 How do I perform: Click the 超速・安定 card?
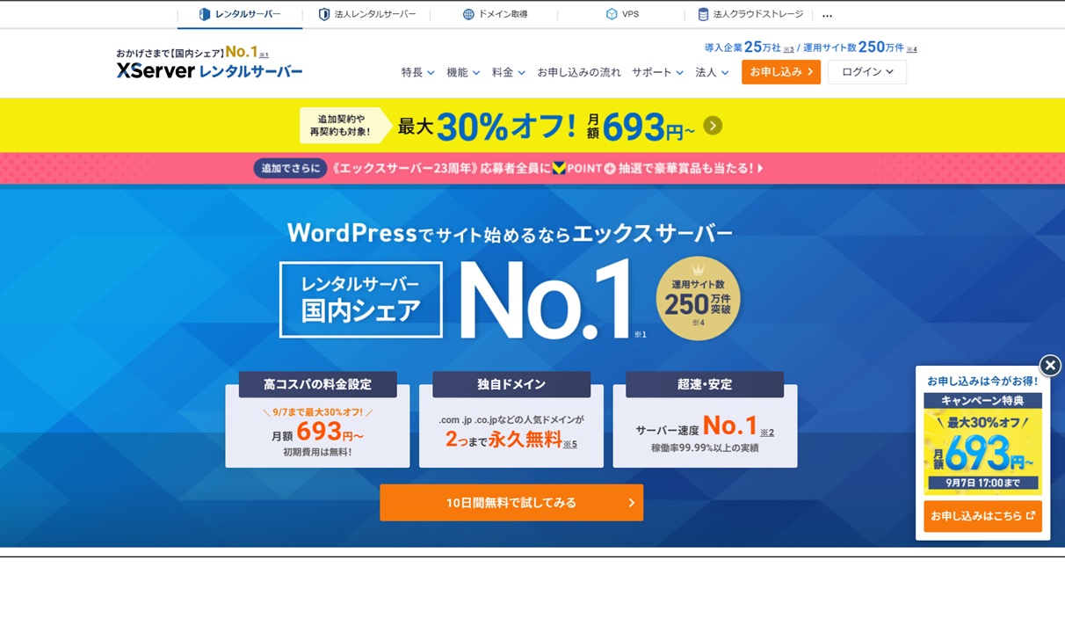(x=705, y=419)
